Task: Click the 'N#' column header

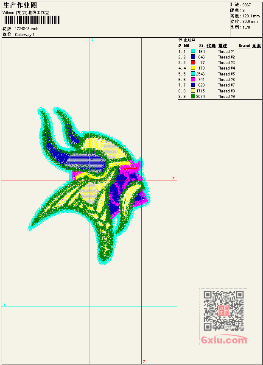Action: click(x=186, y=46)
